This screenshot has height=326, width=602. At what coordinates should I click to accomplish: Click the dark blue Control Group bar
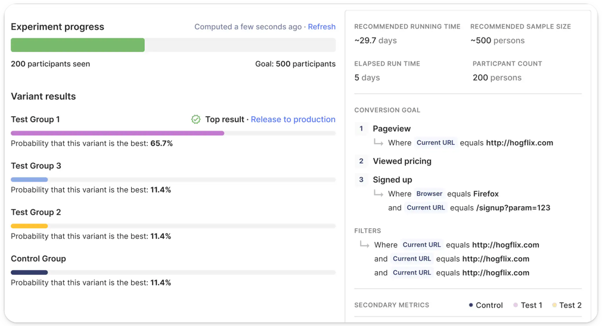(29, 272)
